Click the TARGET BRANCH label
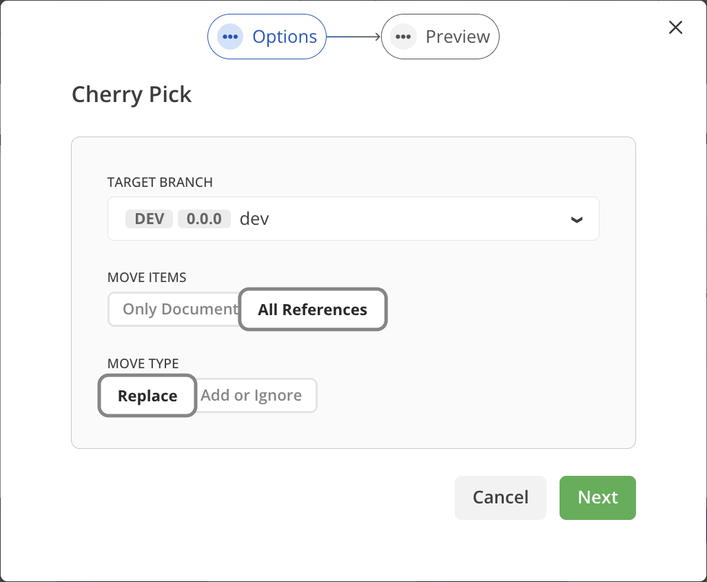707x582 pixels. coord(159,182)
